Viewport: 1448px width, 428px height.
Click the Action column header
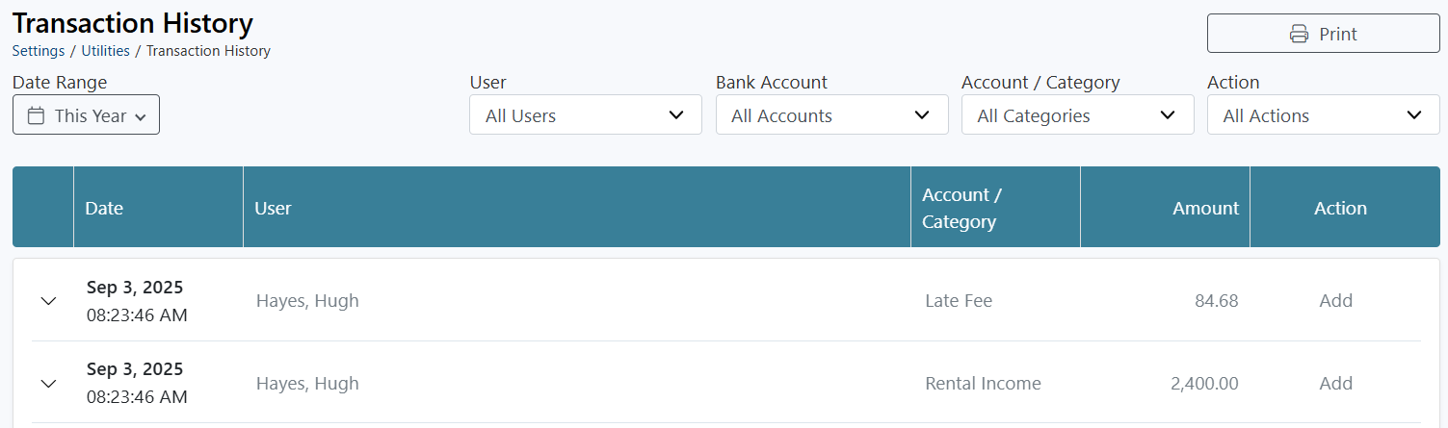[1340, 208]
